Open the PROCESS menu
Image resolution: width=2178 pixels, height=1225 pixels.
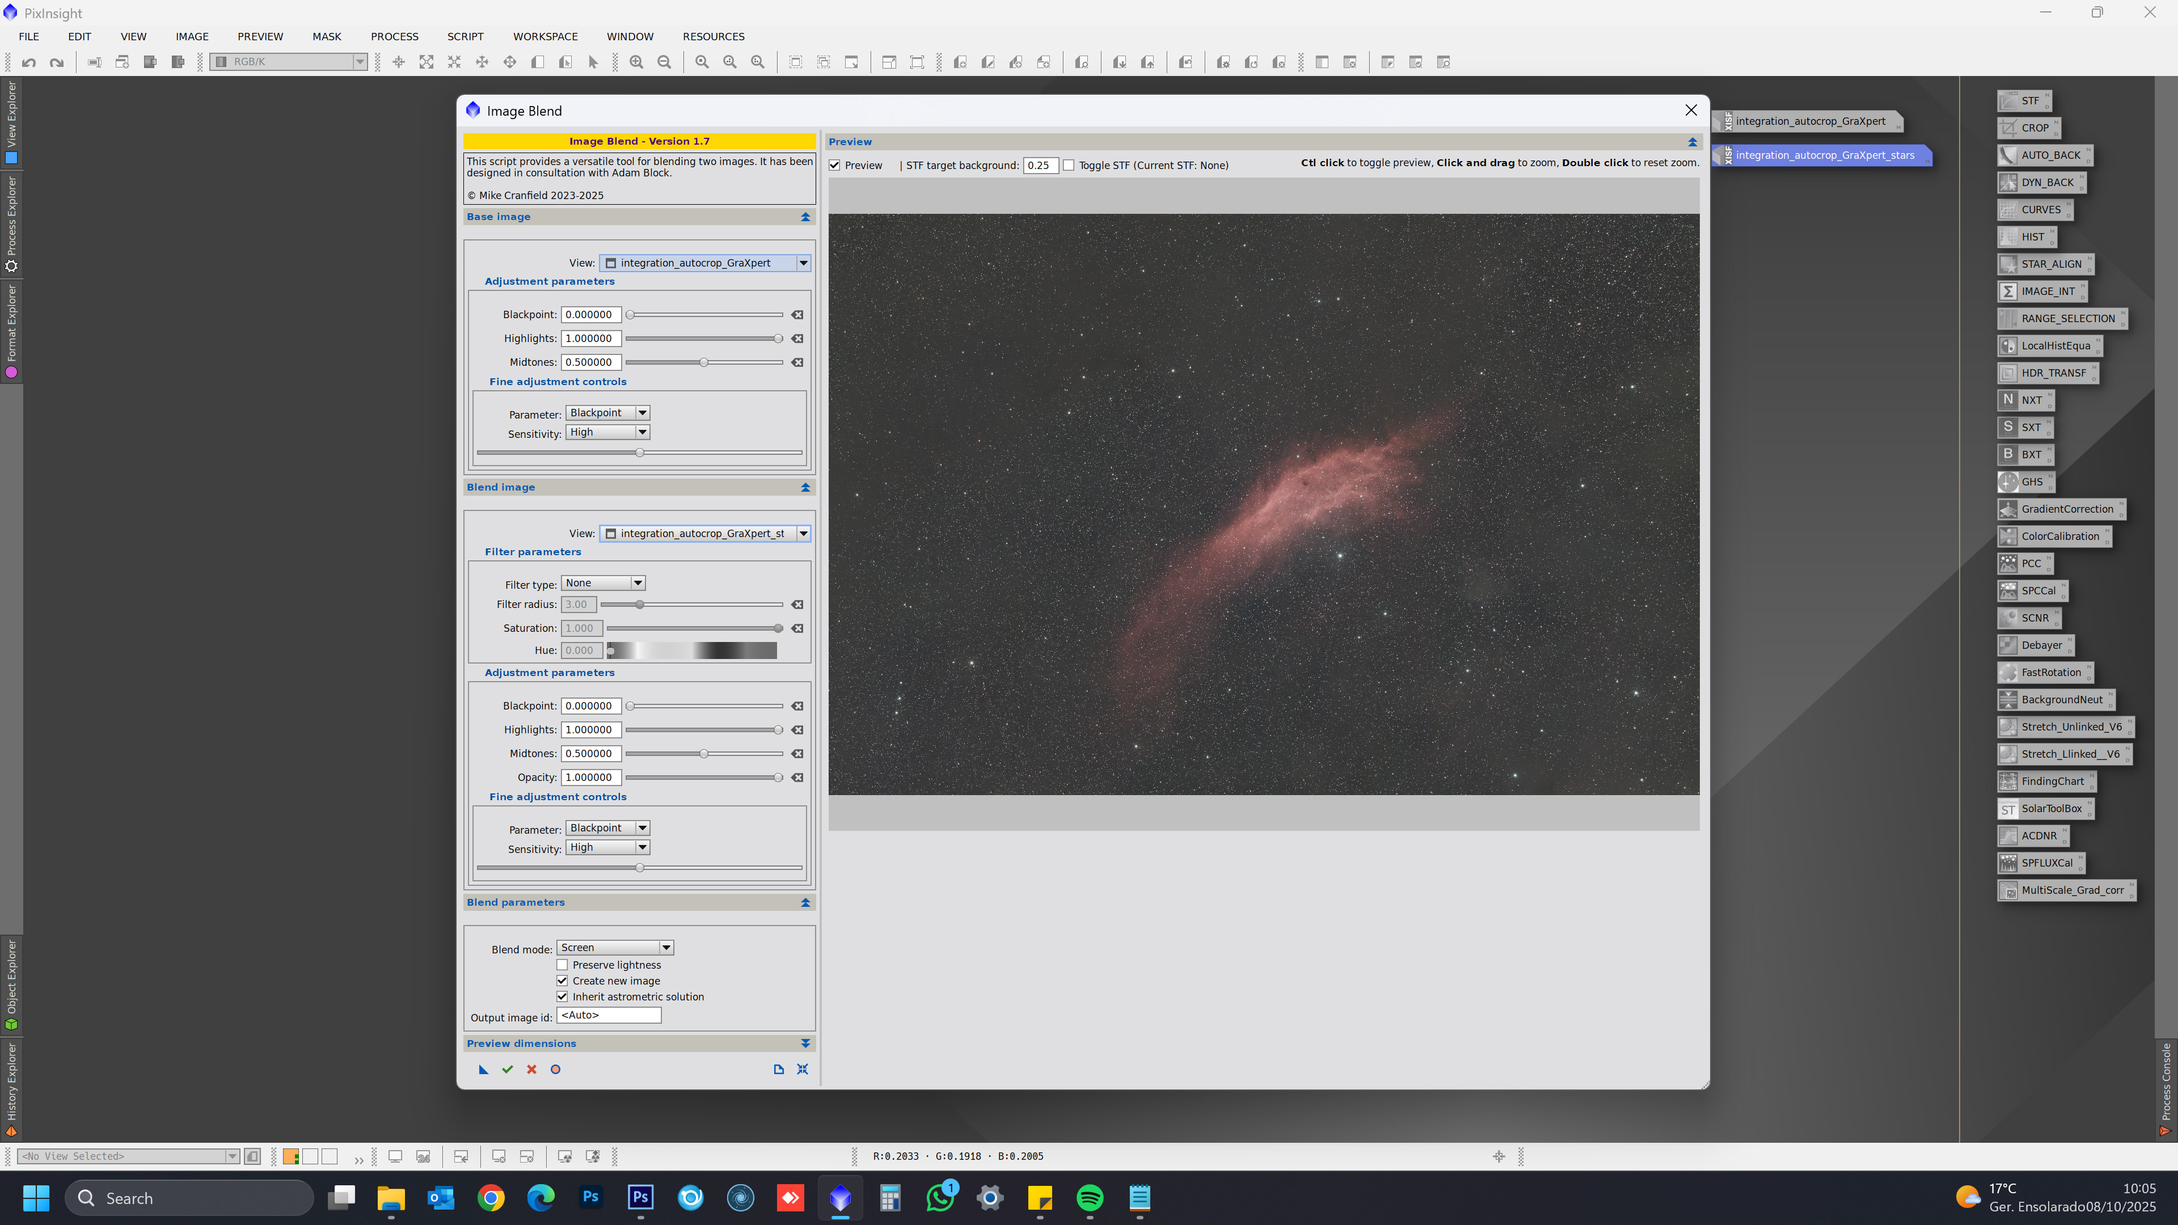[x=394, y=36]
